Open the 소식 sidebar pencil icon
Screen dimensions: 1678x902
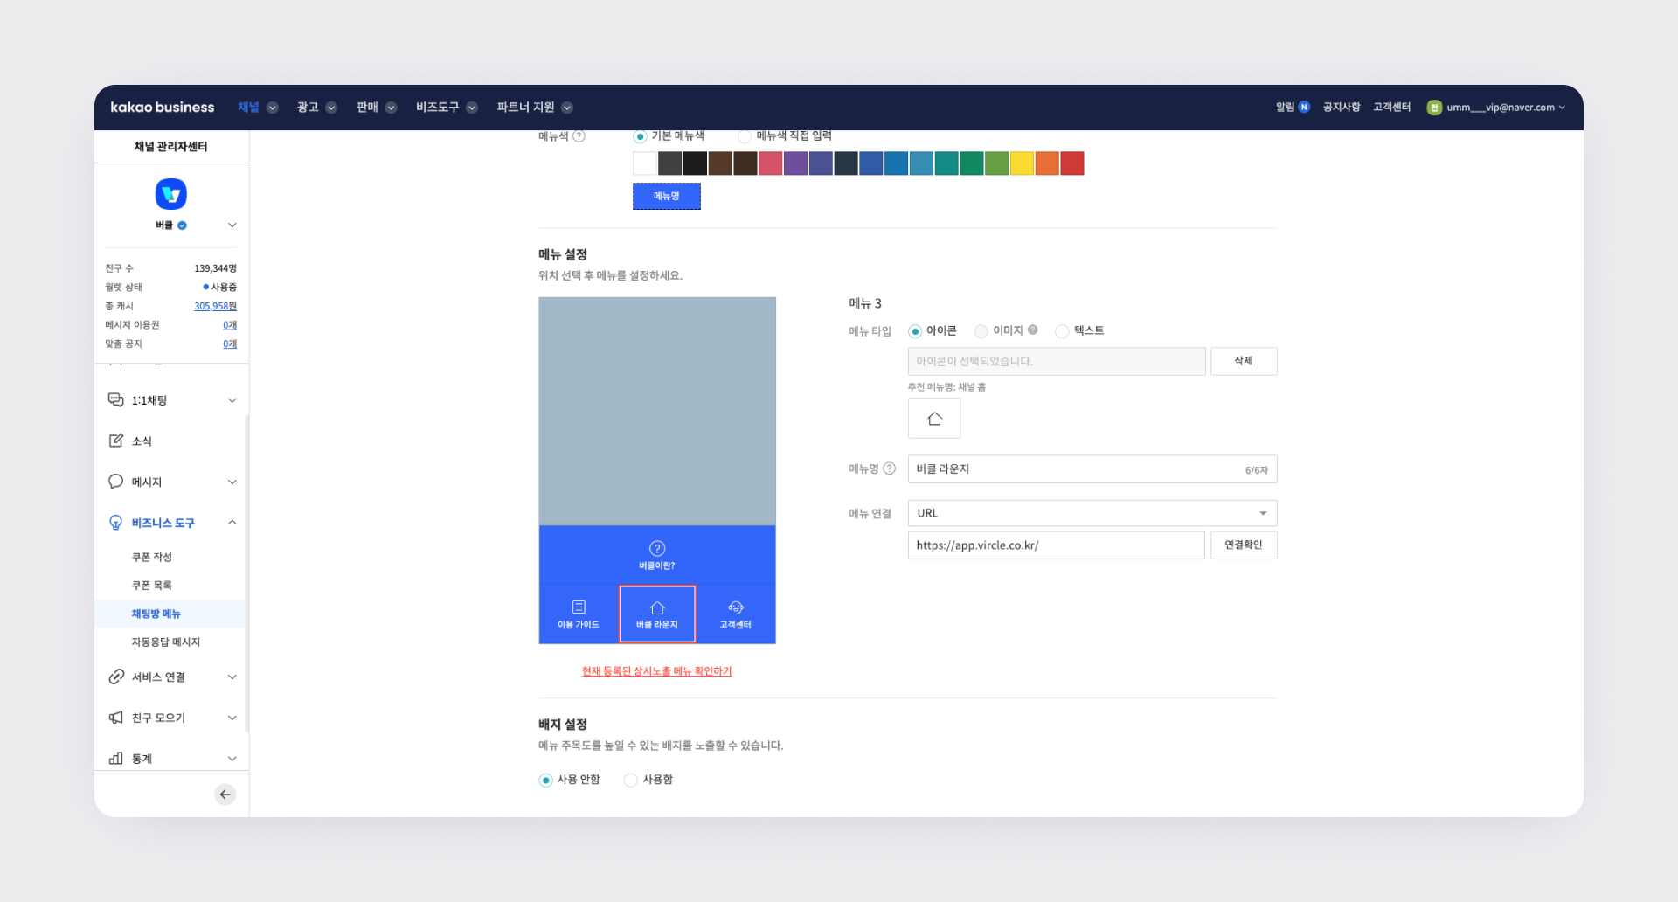coord(115,441)
